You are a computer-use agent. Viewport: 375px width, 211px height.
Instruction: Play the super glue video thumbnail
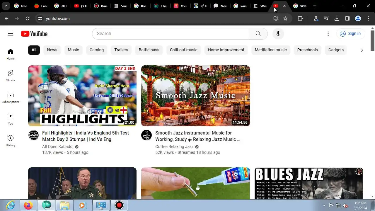195,183
